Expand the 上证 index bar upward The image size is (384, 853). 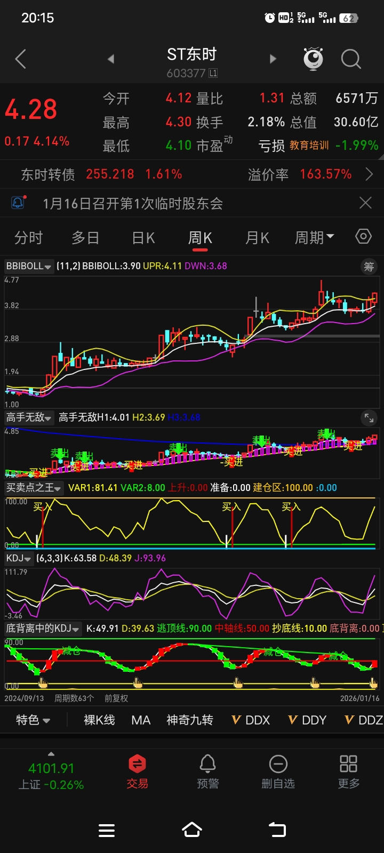pyautogui.click(x=51, y=754)
